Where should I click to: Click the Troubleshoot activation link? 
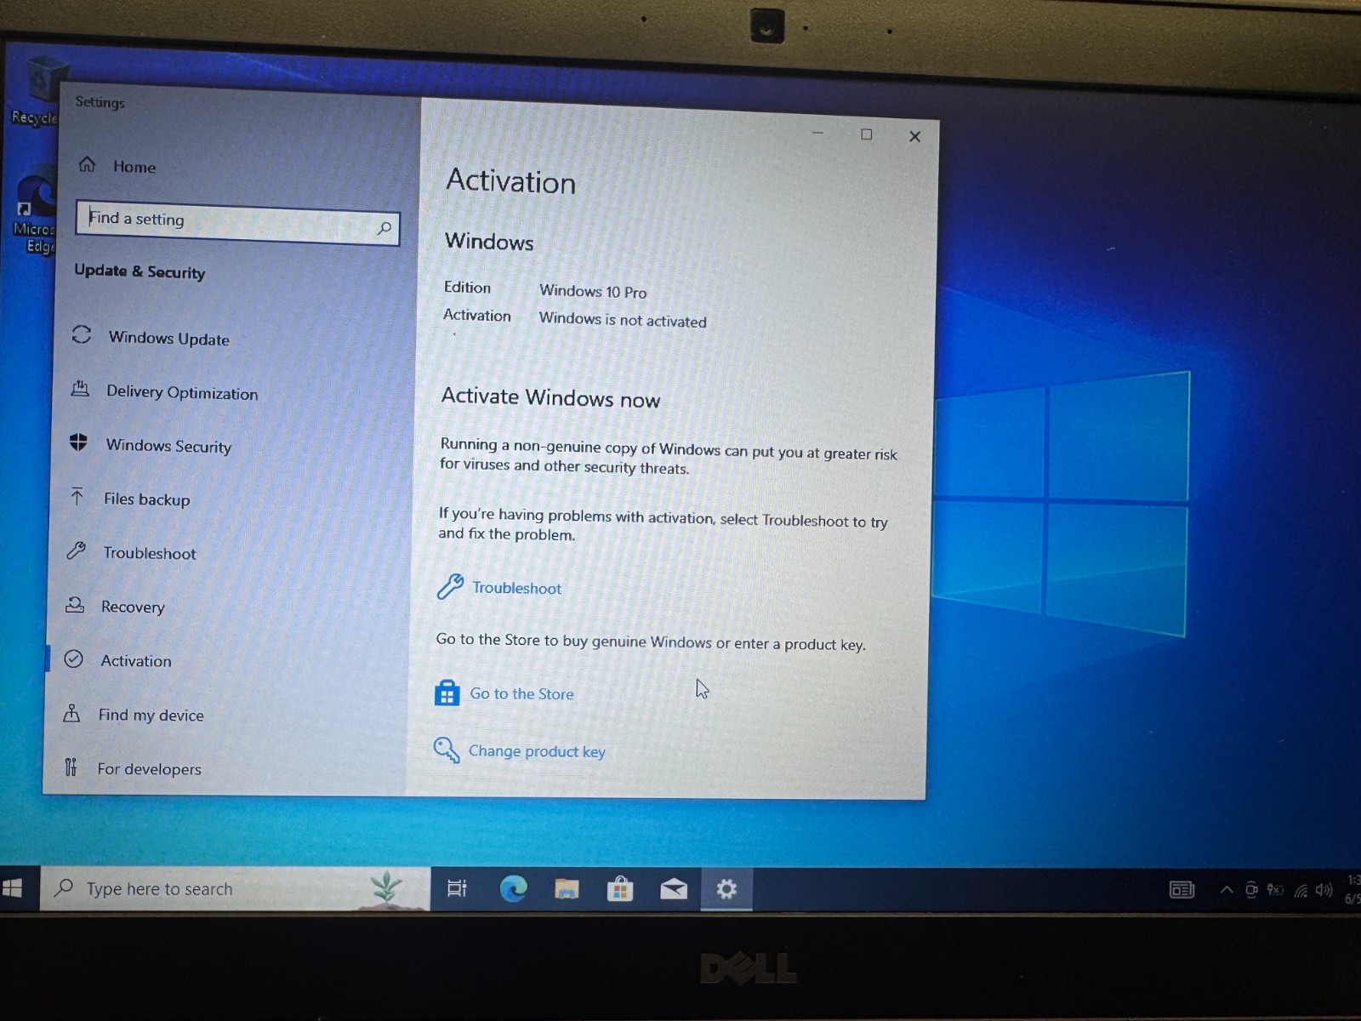pyautogui.click(x=516, y=588)
